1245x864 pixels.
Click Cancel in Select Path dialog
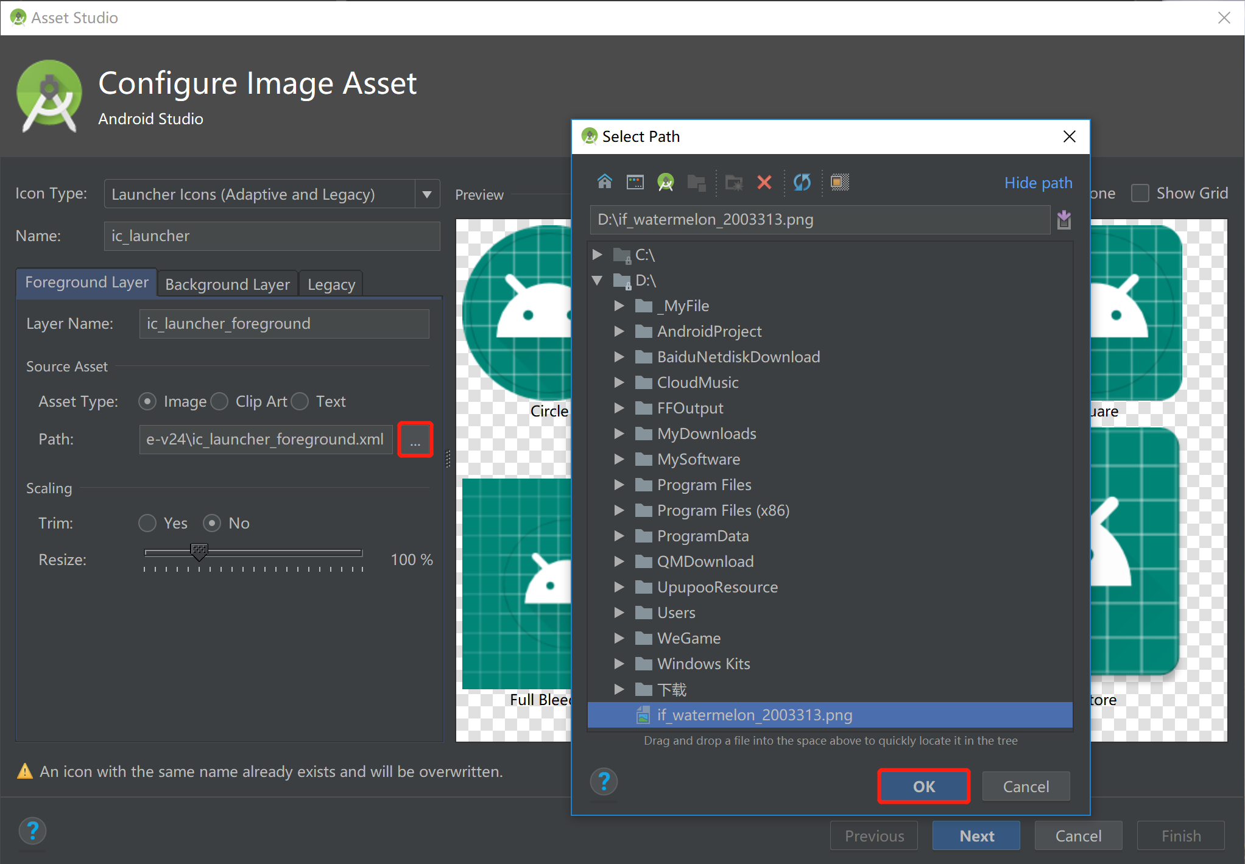point(1026,787)
